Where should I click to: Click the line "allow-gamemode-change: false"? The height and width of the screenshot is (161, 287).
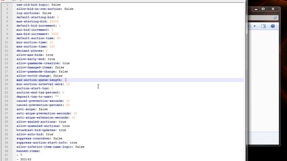(x=42, y=72)
